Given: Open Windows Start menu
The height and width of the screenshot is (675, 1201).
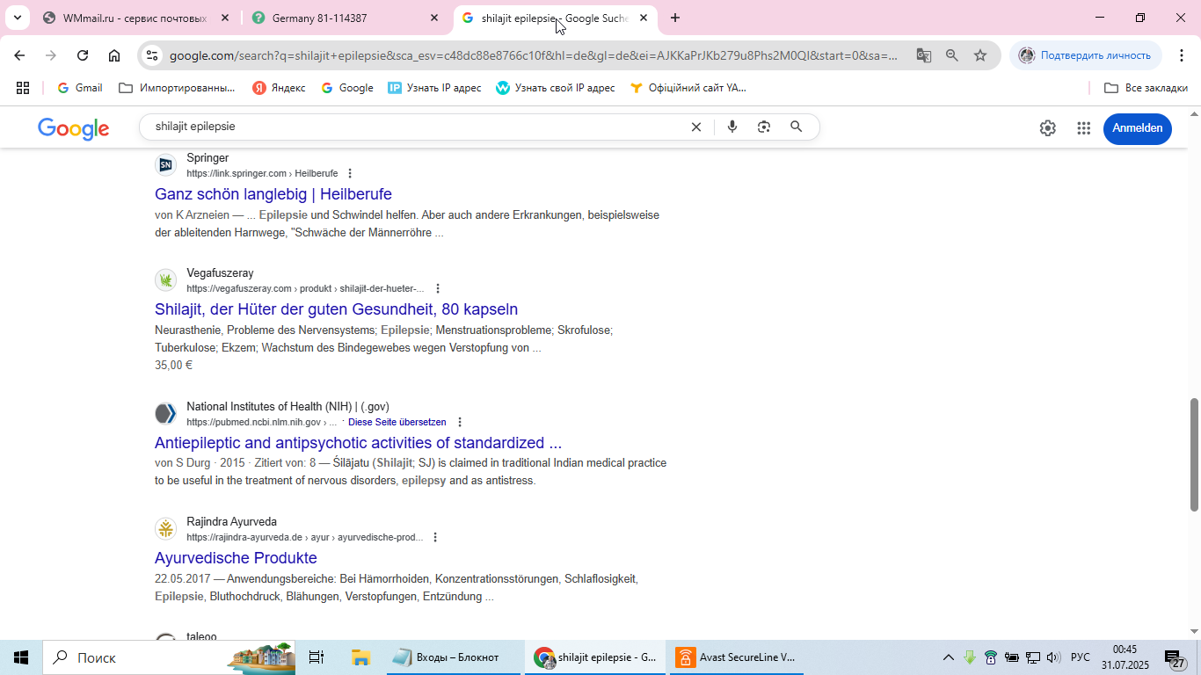Looking at the screenshot, I should [21, 657].
